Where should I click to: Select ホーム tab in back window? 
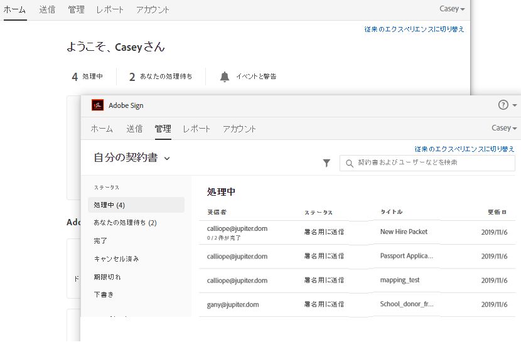click(x=14, y=9)
